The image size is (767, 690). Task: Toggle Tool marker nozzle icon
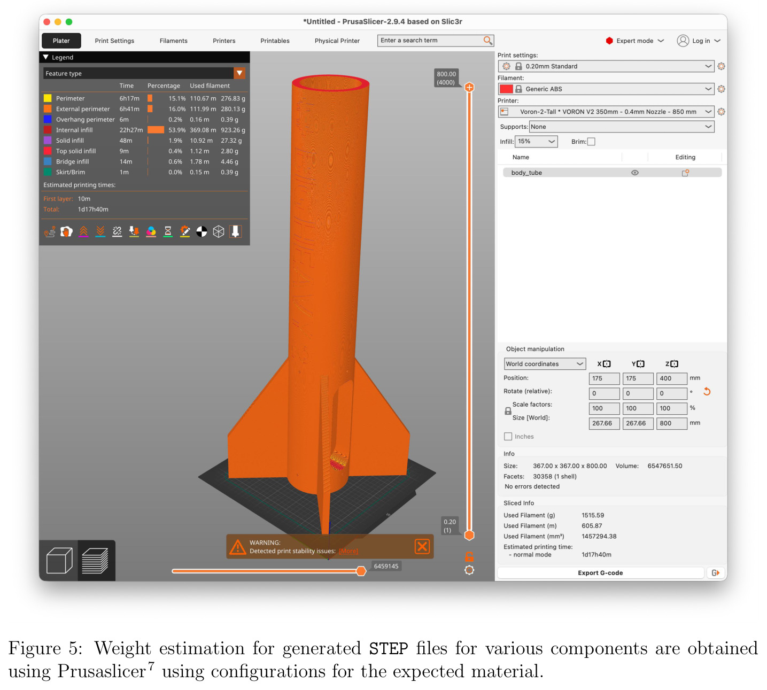coord(235,231)
